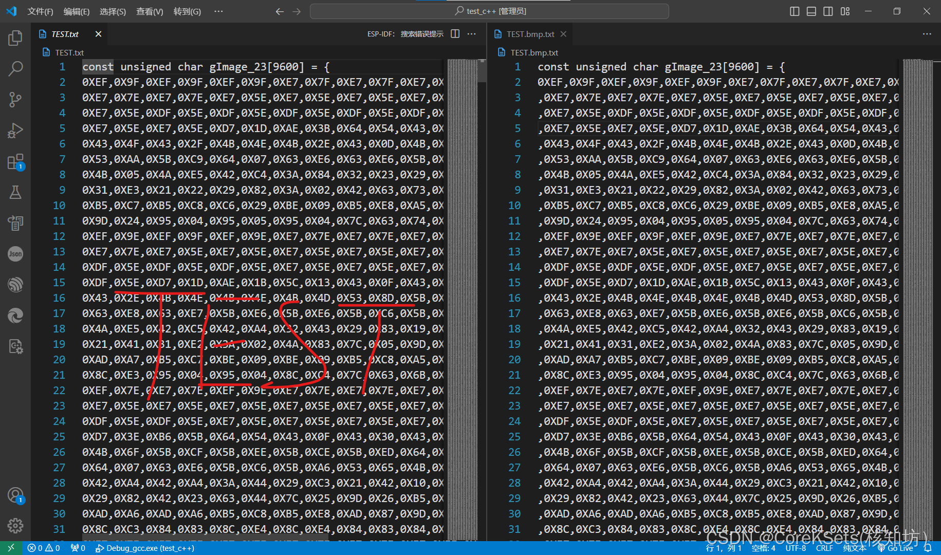
Task: Toggle the secondary side bar
Action: 828,11
